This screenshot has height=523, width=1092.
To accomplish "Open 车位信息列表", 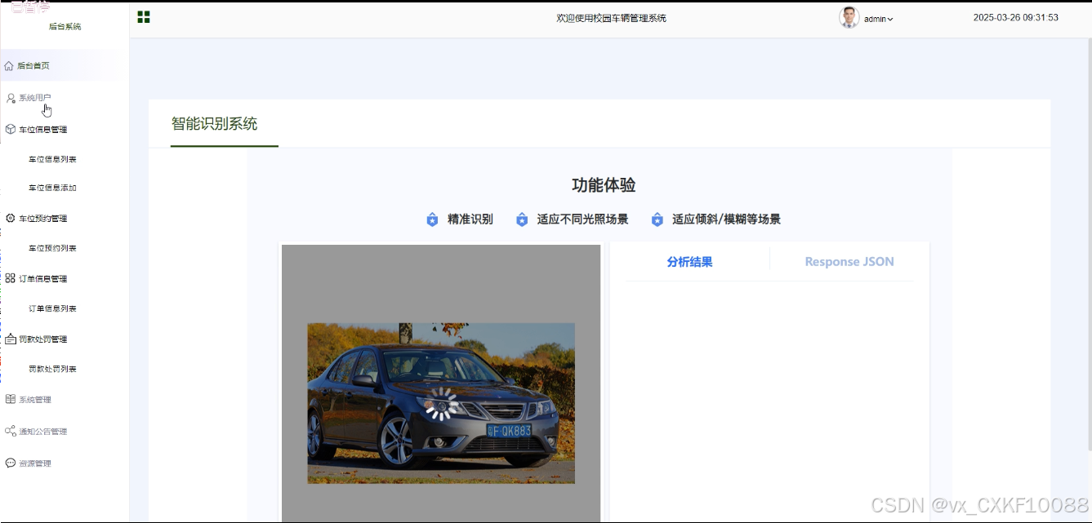I will (52, 159).
